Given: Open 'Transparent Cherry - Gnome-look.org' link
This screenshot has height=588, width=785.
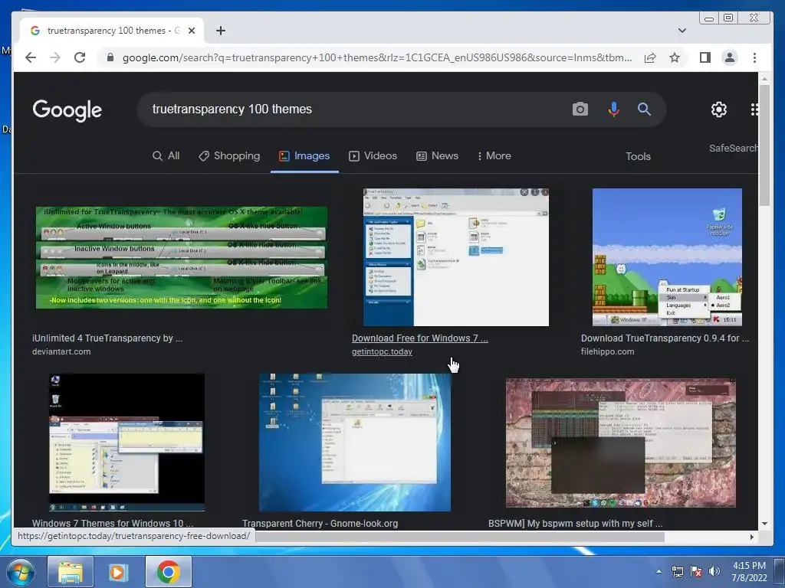Looking at the screenshot, I should 320,524.
